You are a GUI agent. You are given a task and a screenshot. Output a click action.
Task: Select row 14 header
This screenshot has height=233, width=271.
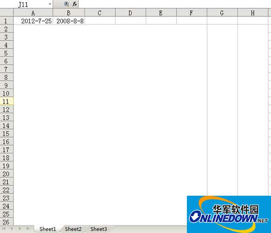click(7, 125)
